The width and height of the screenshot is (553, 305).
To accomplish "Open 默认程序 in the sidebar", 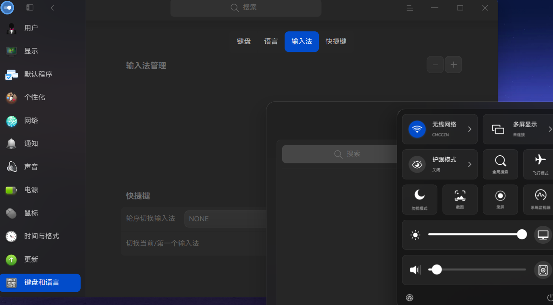I will (40, 74).
